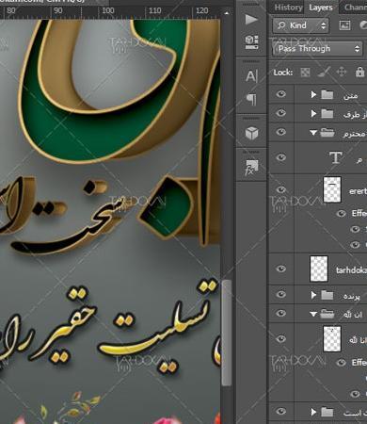Select the group named است

(355, 413)
